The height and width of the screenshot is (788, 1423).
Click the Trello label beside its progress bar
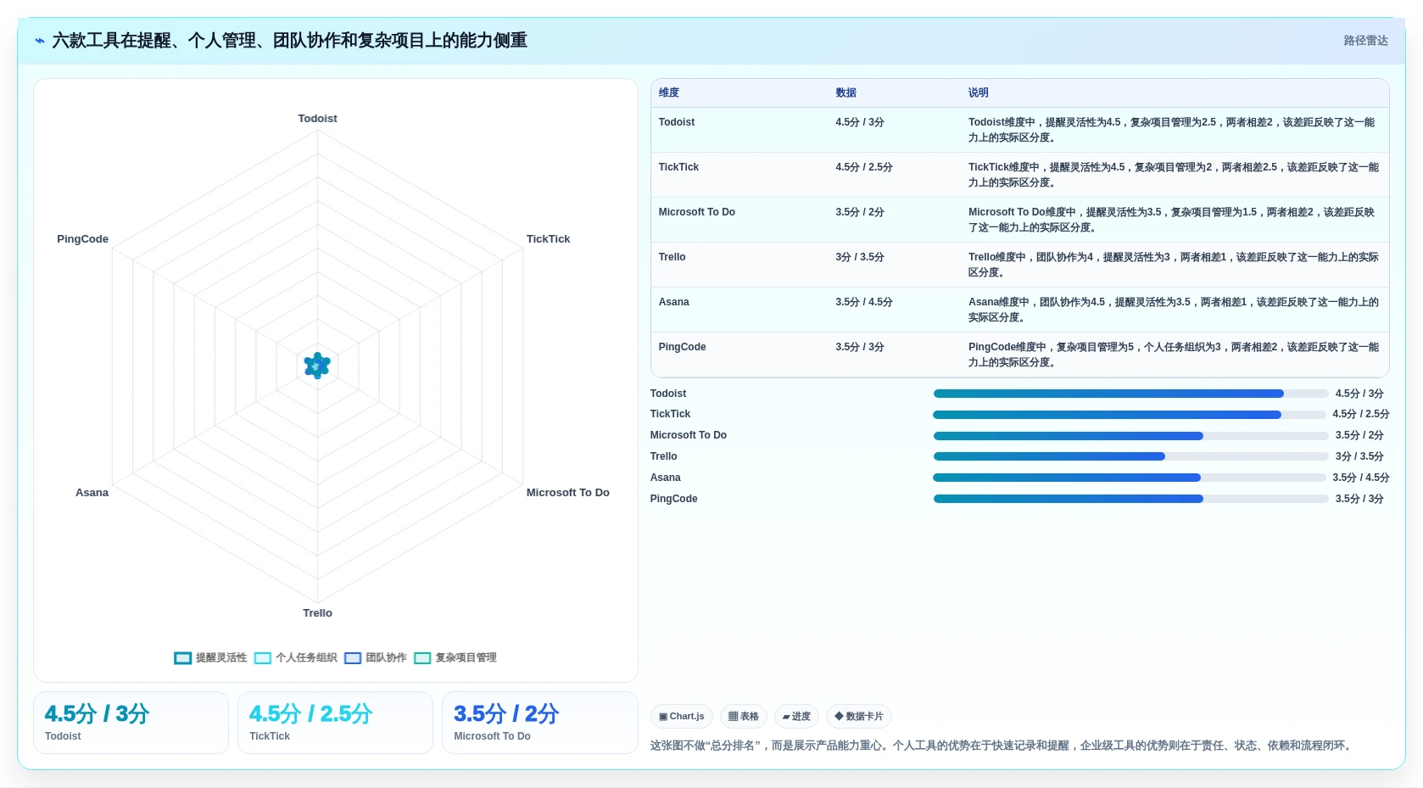click(x=663, y=456)
